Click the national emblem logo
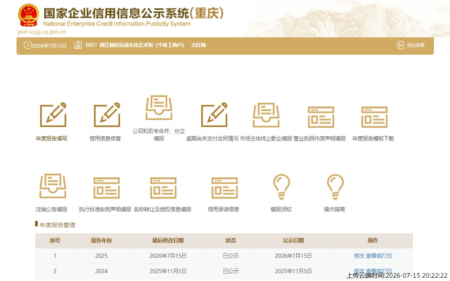 (28, 15)
